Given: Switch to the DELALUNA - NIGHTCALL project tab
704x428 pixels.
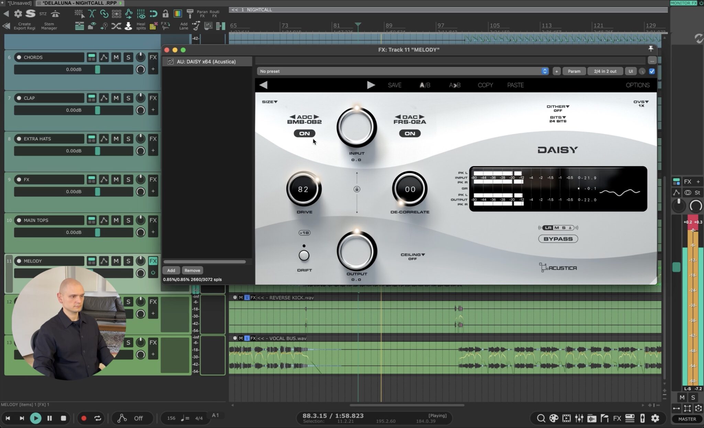Looking at the screenshot, I should (x=80, y=3).
